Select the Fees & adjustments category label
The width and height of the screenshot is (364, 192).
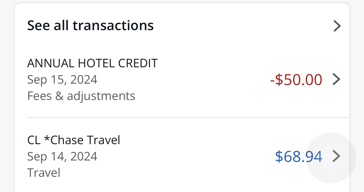click(x=81, y=96)
